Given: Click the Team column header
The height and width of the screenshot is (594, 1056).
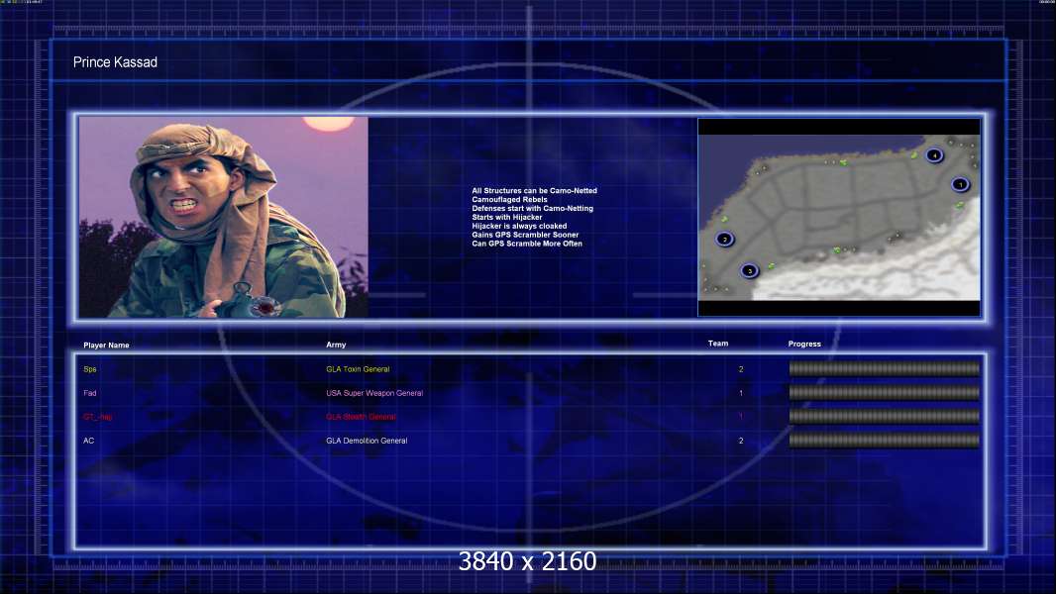Looking at the screenshot, I should [x=718, y=344].
